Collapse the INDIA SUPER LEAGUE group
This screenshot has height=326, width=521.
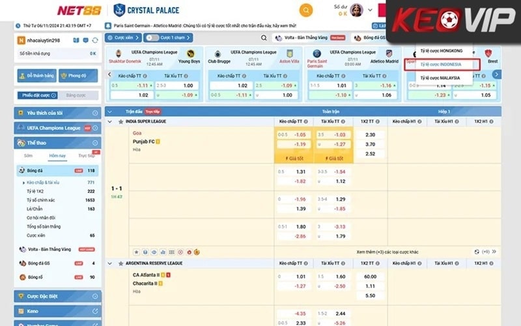109,122
